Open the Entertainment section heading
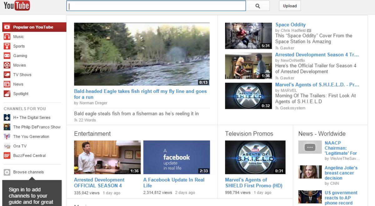The height and width of the screenshot is (206, 375). (92, 134)
